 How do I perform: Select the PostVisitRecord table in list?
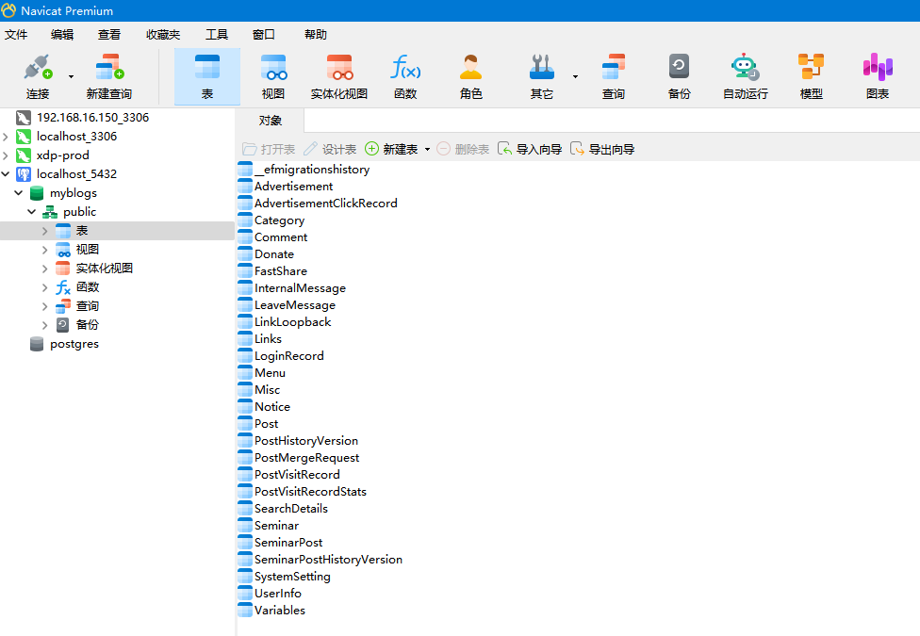coord(297,475)
